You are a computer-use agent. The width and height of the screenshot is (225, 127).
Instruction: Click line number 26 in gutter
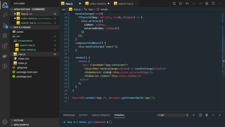coord(66,47)
